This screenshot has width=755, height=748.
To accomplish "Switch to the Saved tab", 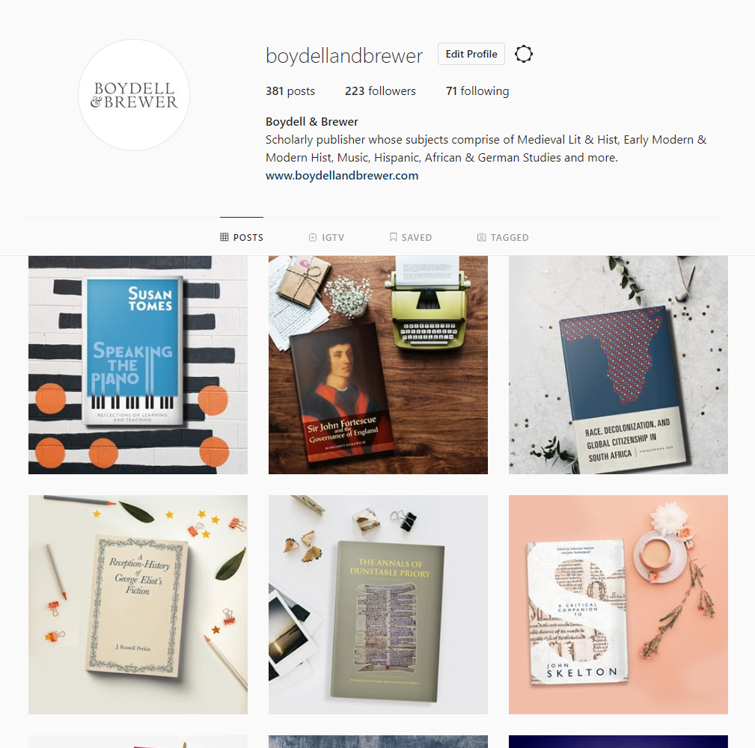I will pyautogui.click(x=411, y=237).
